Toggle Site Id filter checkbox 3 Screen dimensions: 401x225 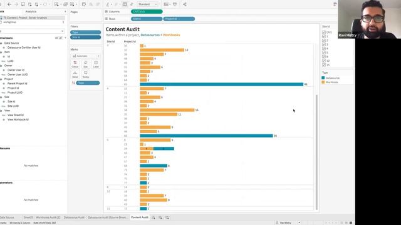pyautogui.click(x=324, y=44)
